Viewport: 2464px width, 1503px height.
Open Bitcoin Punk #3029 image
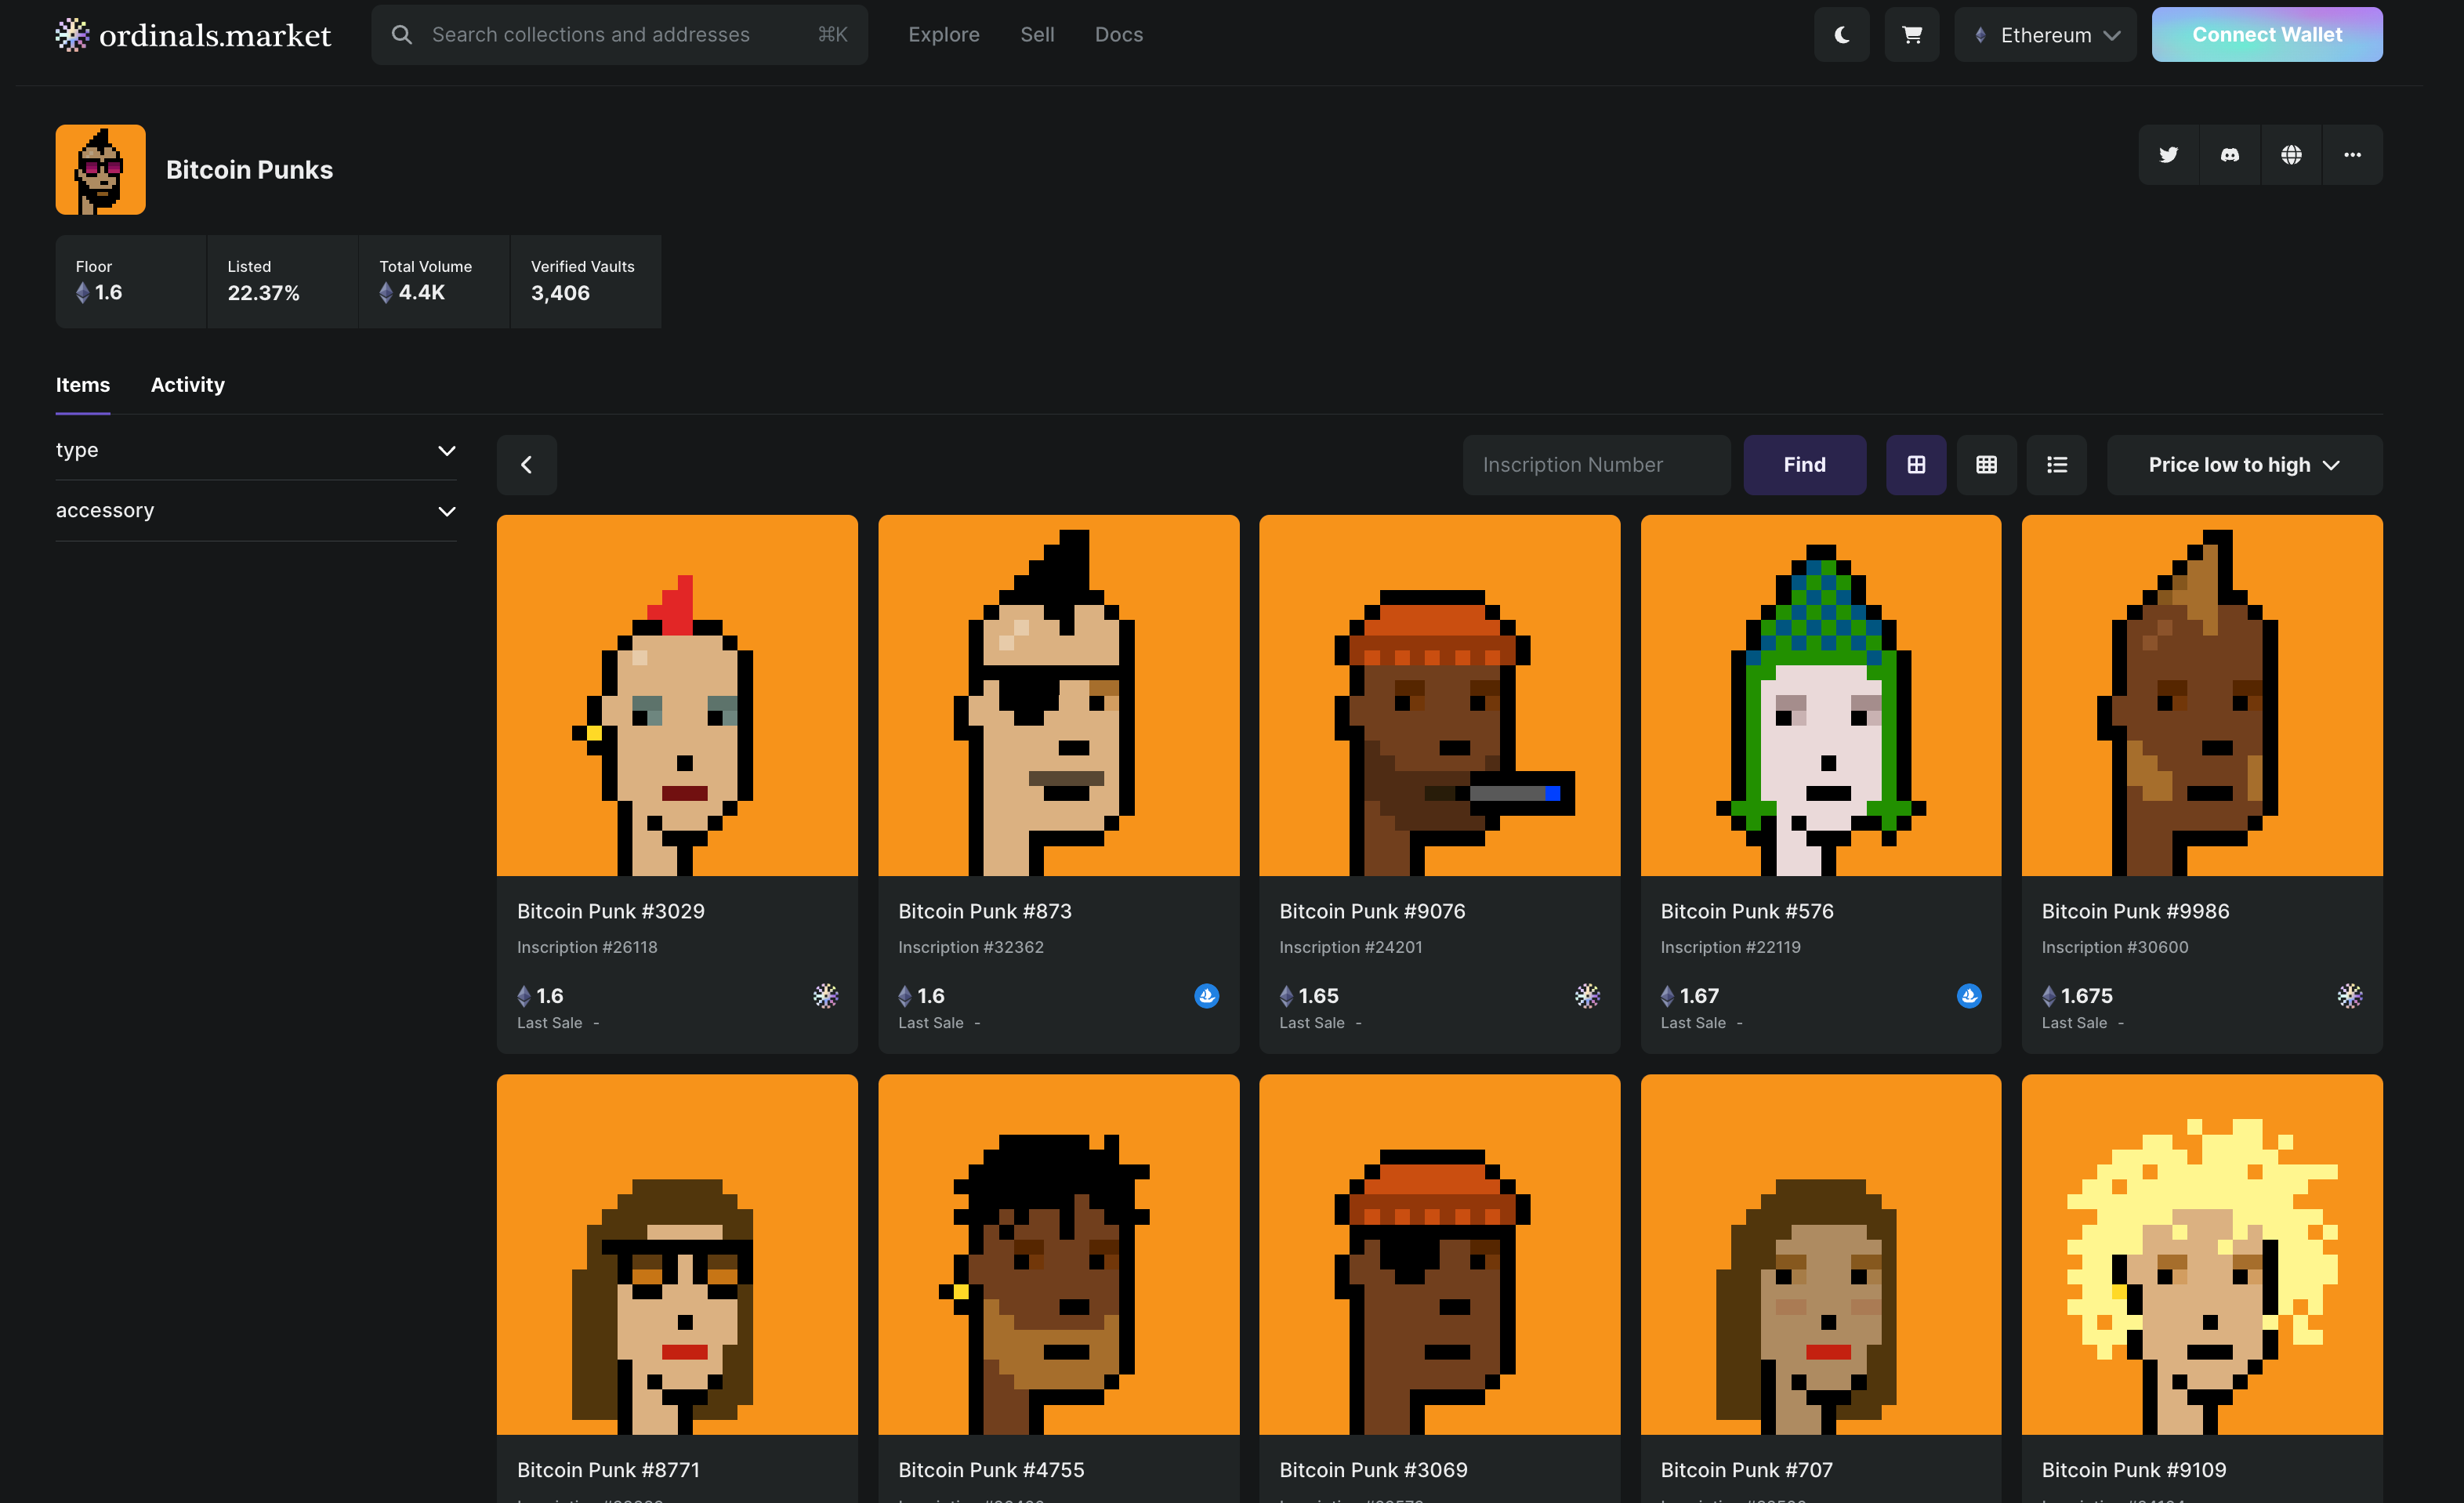[x=677, y=695]
